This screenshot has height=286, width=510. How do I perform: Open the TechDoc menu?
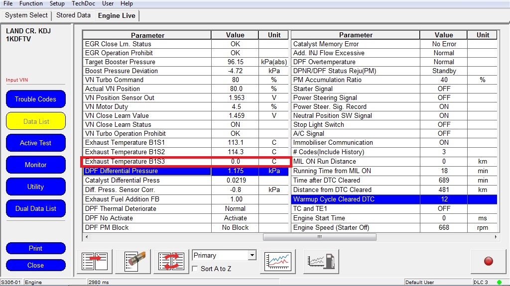tap(83, 3)
